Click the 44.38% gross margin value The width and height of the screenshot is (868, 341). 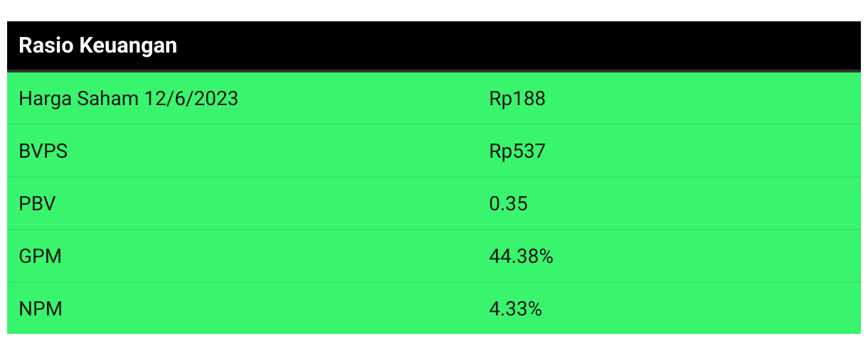pyautogui.click(x=521, y=256)
